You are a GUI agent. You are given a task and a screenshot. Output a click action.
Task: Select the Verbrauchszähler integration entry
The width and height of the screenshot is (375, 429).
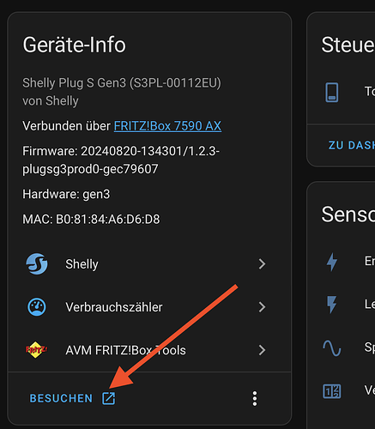pyautogui.click(x=146, y=307)
